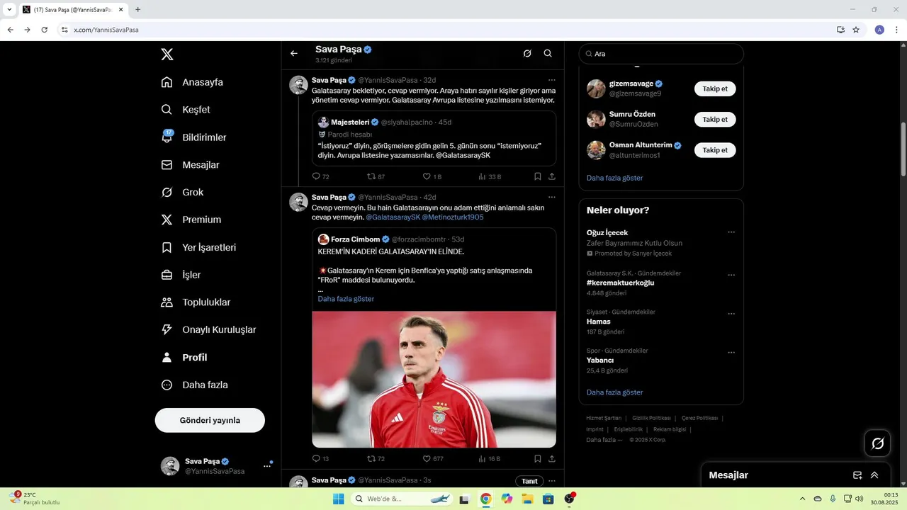Open options for Hamas trend
Image resolution: width=907 pixels, height=510 pixels.
(x=731, y=314)
